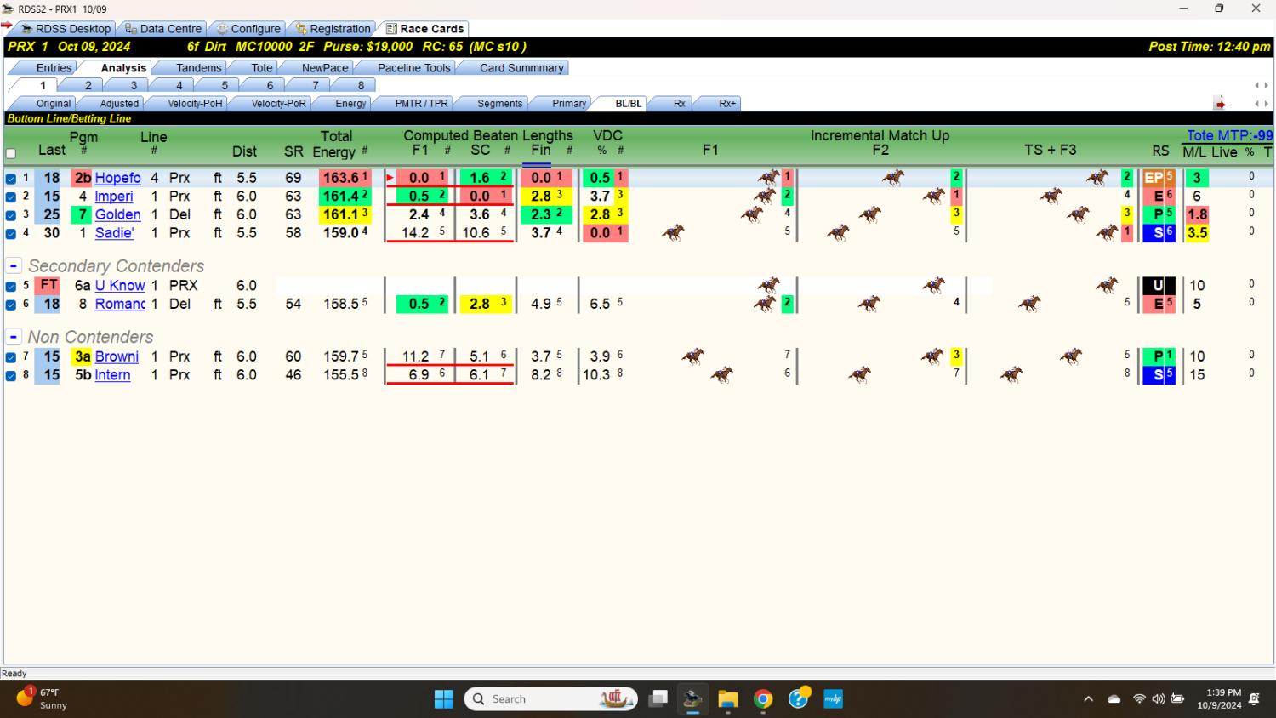Uncheck the checkbox for row 6 Romanc
Viewport: 1276px width, 718px height.
(x=11, y=305)
